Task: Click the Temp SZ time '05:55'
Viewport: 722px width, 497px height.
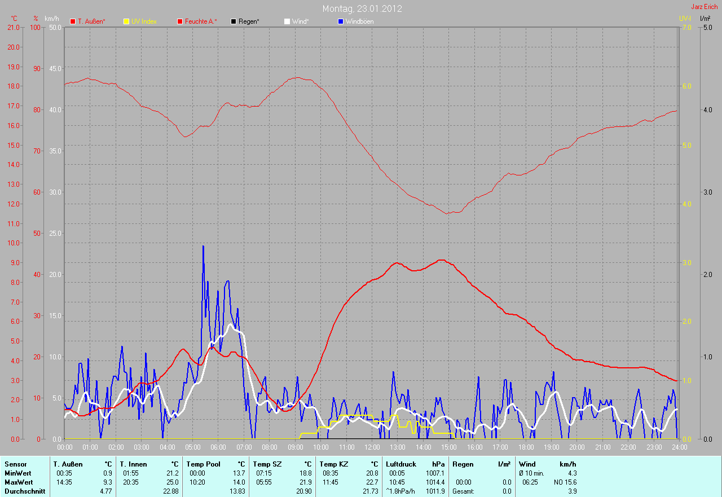Action: pos(265,482)
